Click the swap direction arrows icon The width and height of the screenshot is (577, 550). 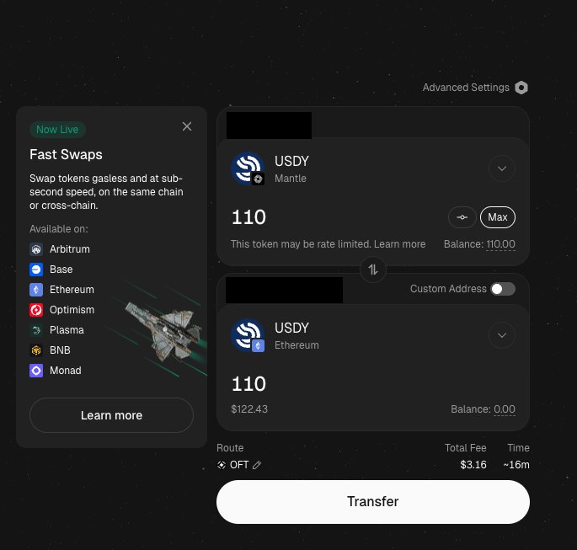[373, 270]
